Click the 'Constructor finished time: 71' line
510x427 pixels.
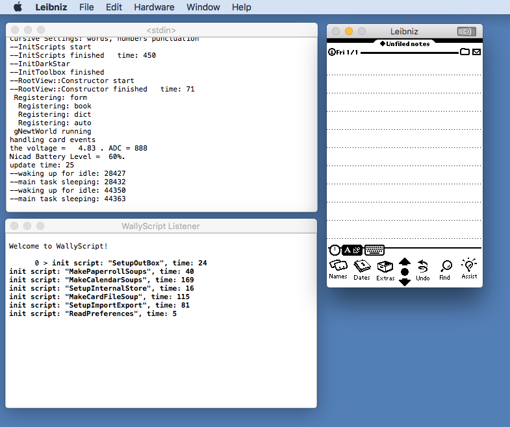point(102,89)
